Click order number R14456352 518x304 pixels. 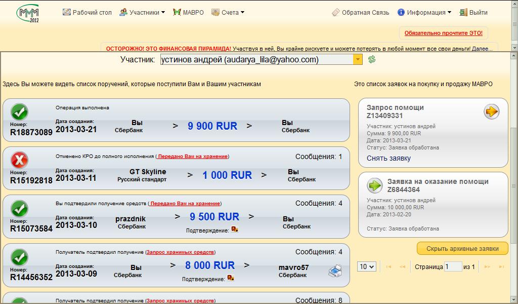pos(31,277)
